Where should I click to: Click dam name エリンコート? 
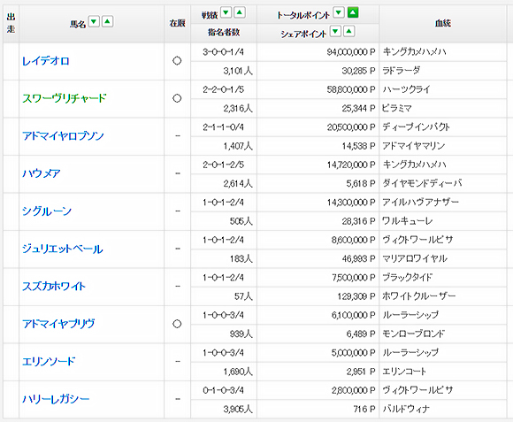point(404,372)
